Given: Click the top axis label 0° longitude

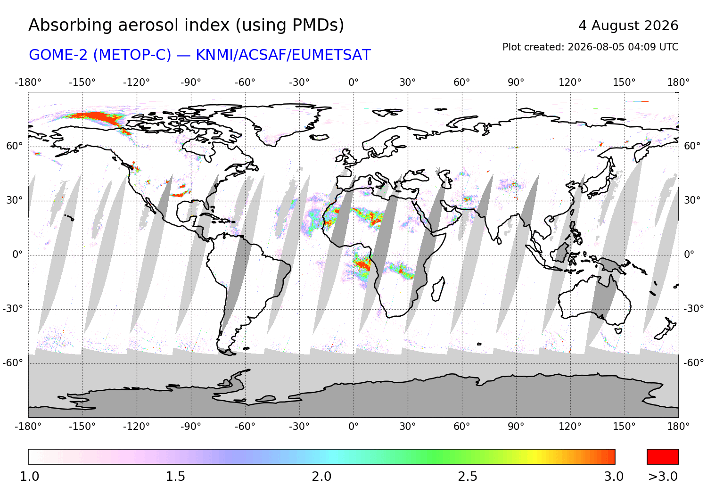Looking at the screenshot, I should click(353, 82).
